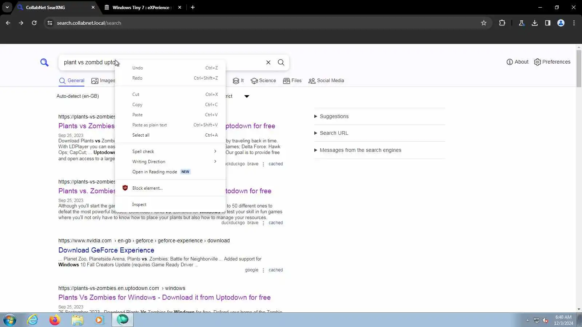582x327 pixels.
Task: Go forward in browser history
Action: [21, 23]
